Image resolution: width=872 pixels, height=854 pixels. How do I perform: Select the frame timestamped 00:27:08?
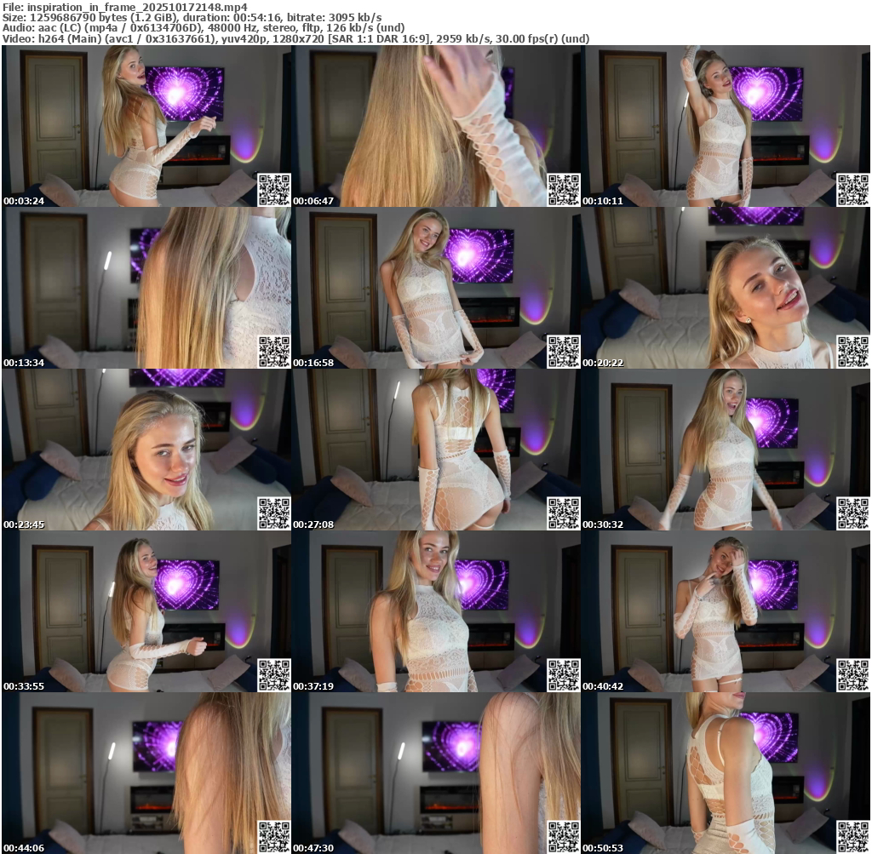pyautogui.click(x=436, y=450)
